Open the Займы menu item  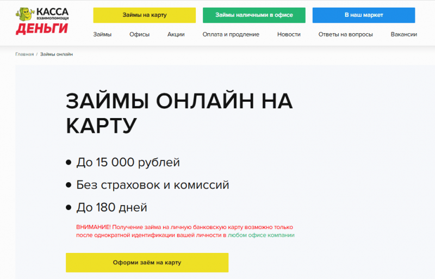(102, 34)
